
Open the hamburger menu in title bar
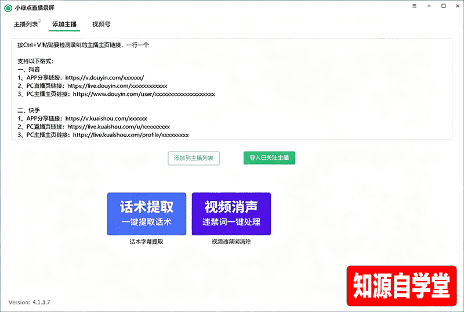coord(414,6)
